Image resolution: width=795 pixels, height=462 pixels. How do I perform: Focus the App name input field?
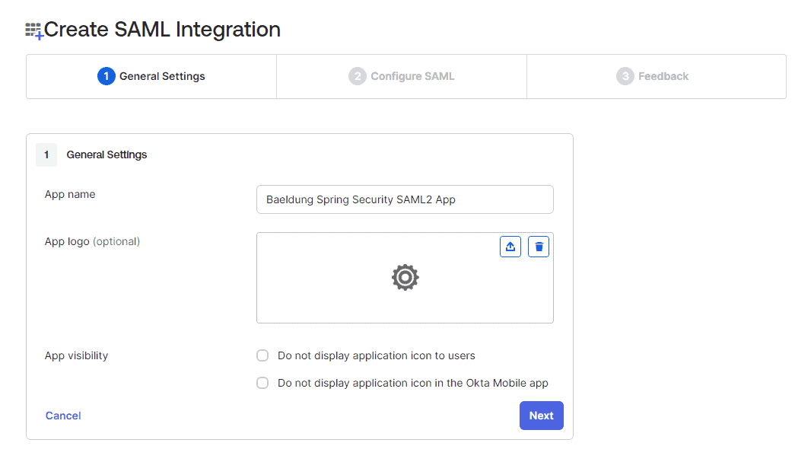click(x=405, y=199)
